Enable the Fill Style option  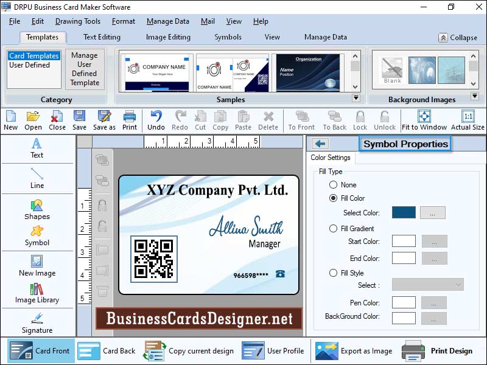tap(334, 272)
